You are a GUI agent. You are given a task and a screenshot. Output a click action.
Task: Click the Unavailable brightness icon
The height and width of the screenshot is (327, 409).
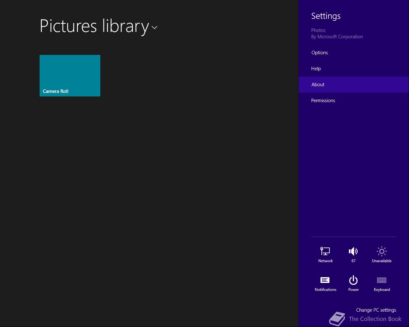pos(382,251)
